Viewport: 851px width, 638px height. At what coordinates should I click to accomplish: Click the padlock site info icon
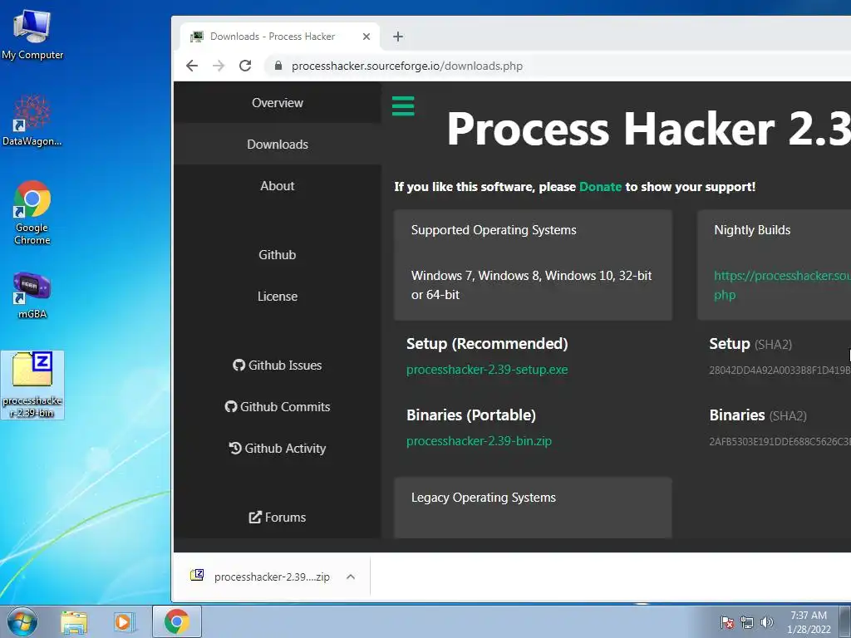tap(278, 66)
